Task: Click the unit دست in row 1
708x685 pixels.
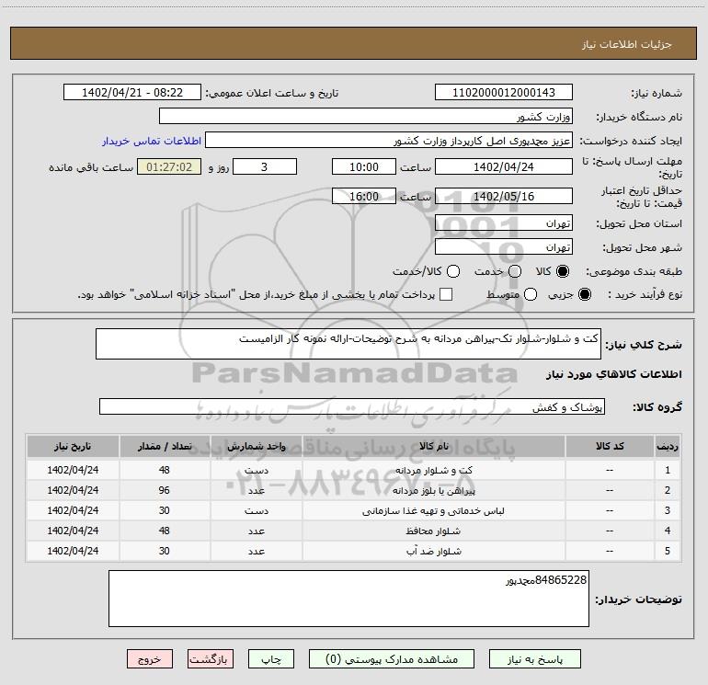Action: pos(257,470)
